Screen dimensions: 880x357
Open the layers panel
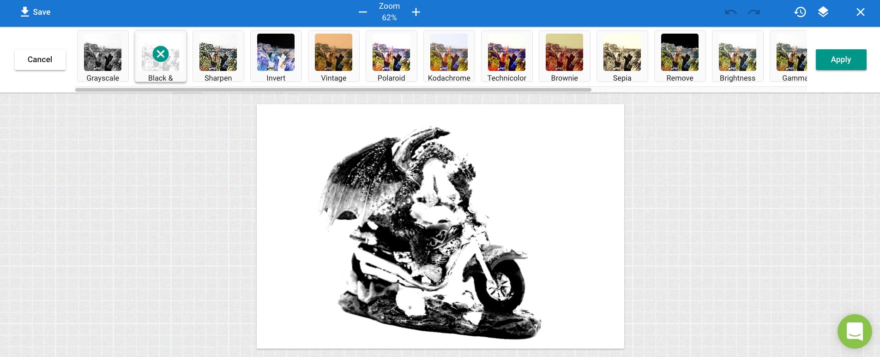click(823, 12)
